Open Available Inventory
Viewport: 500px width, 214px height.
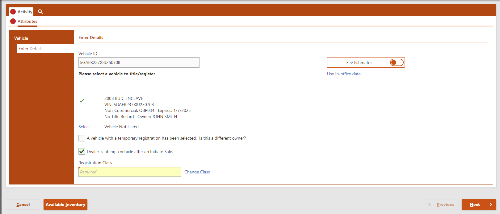65,204
